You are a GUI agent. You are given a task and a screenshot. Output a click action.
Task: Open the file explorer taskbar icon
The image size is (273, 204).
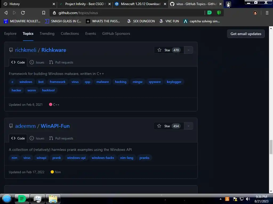(53, 199)
